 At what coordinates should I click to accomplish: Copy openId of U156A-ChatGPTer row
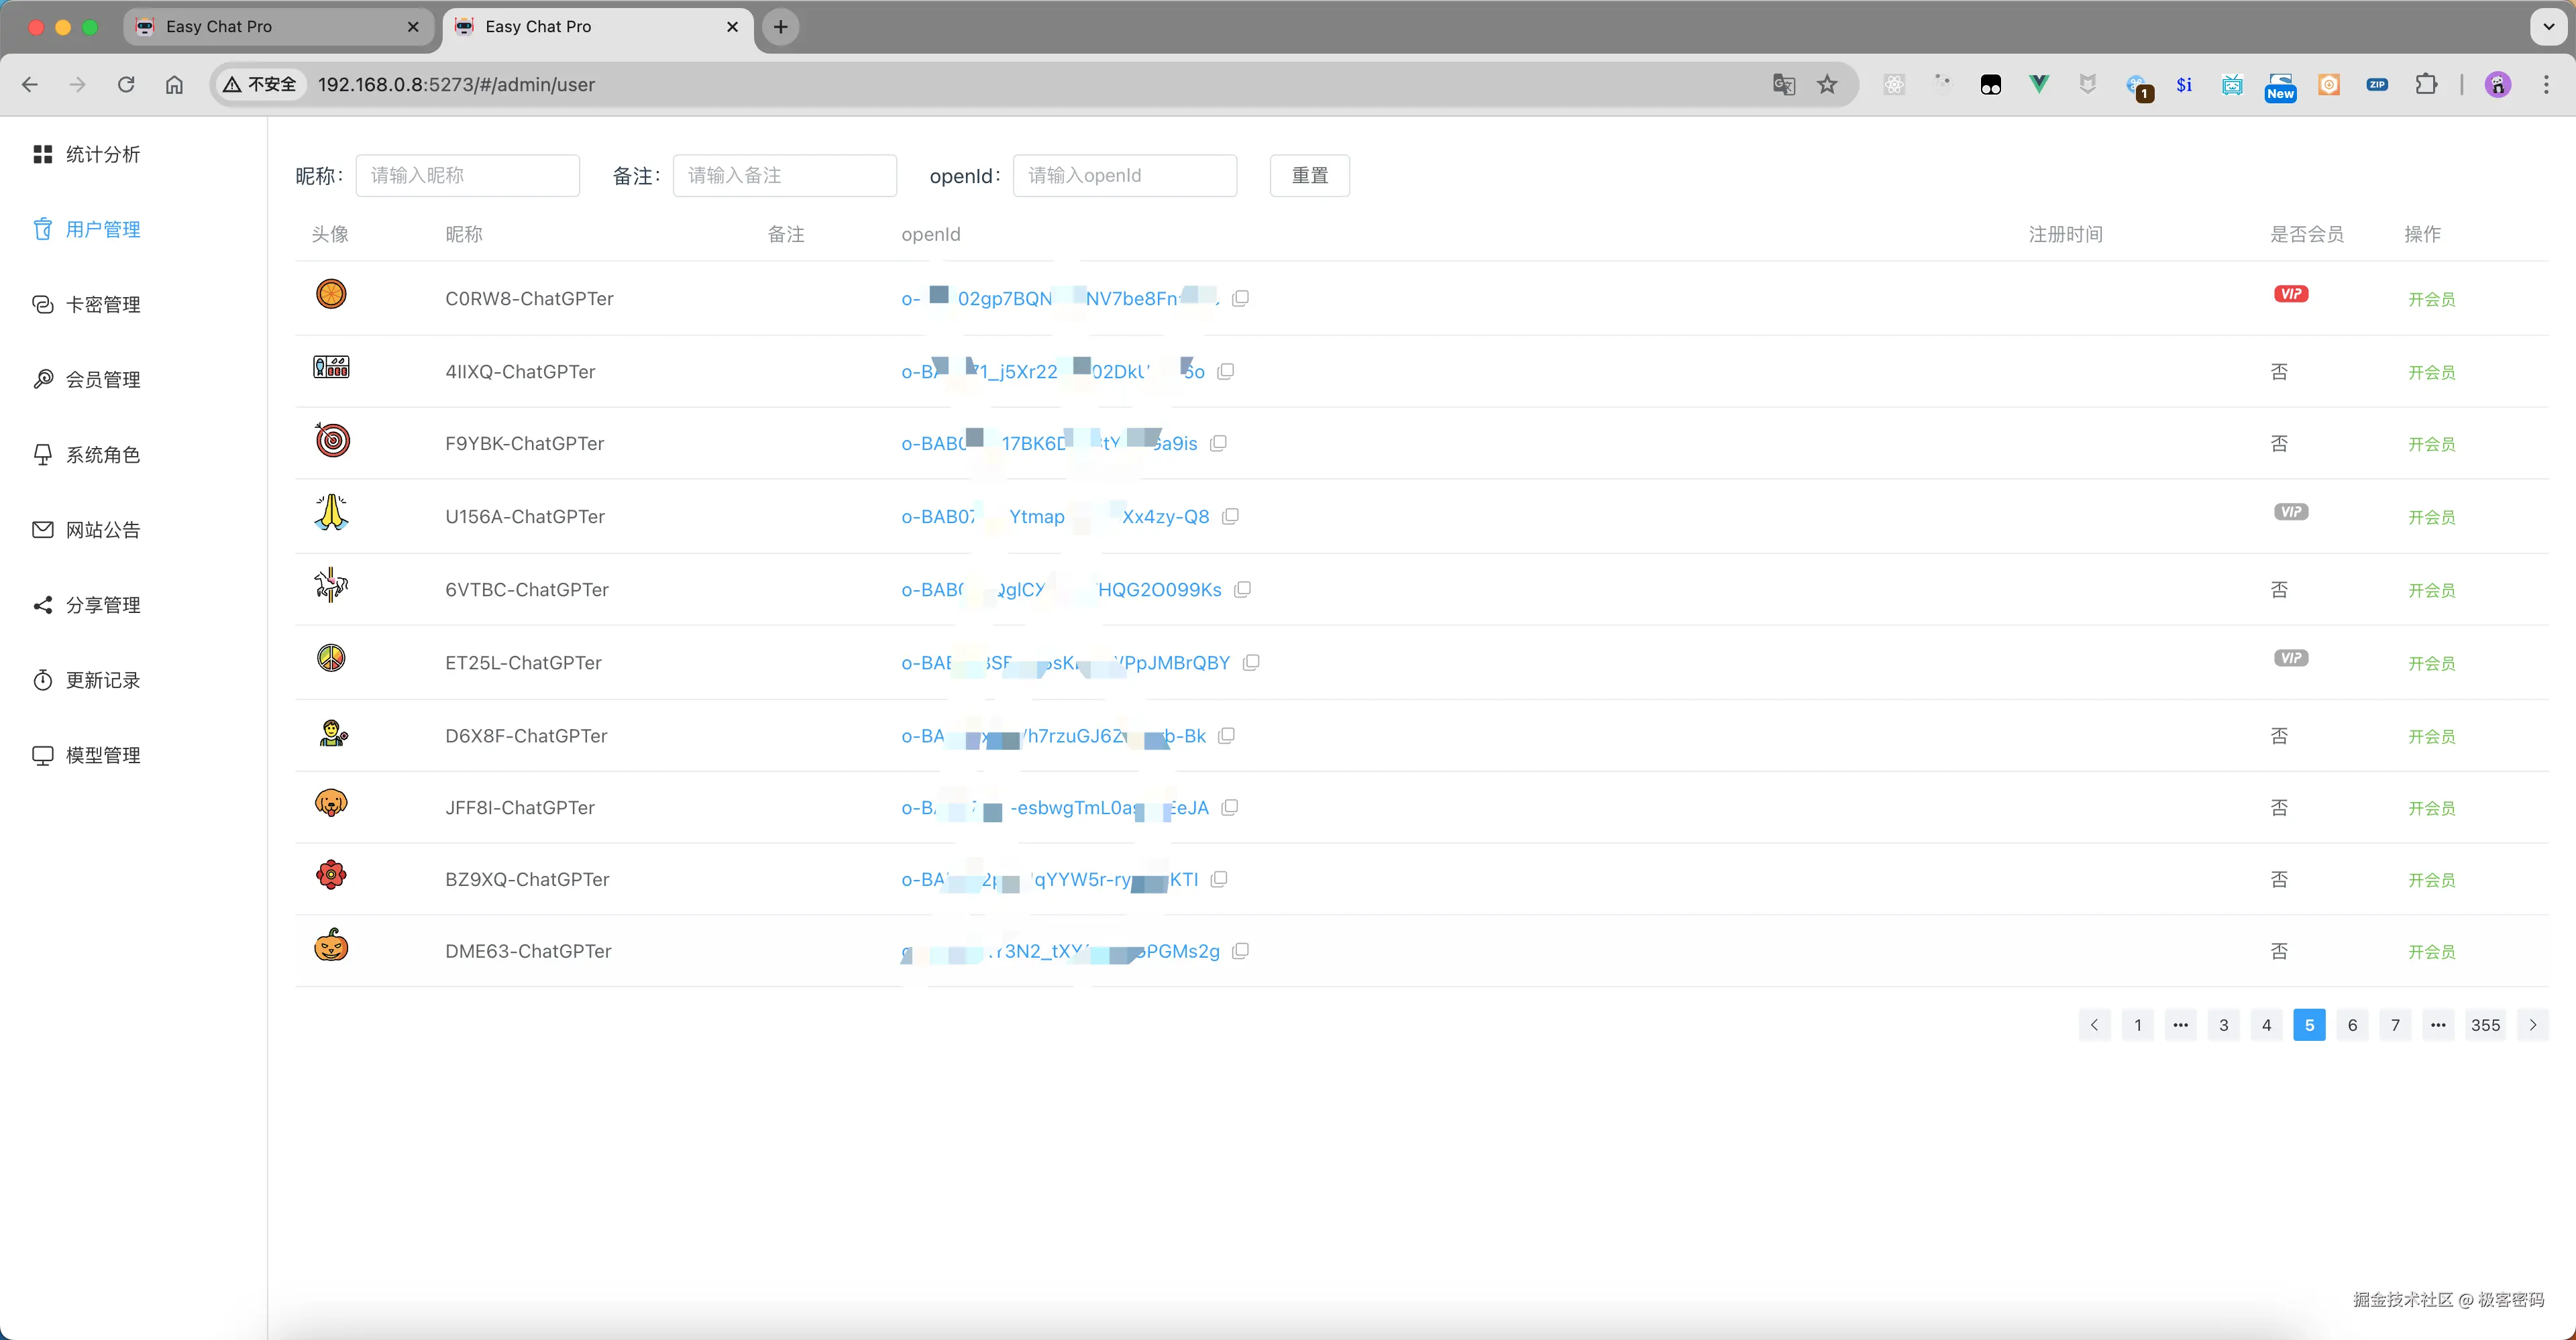1231,516
